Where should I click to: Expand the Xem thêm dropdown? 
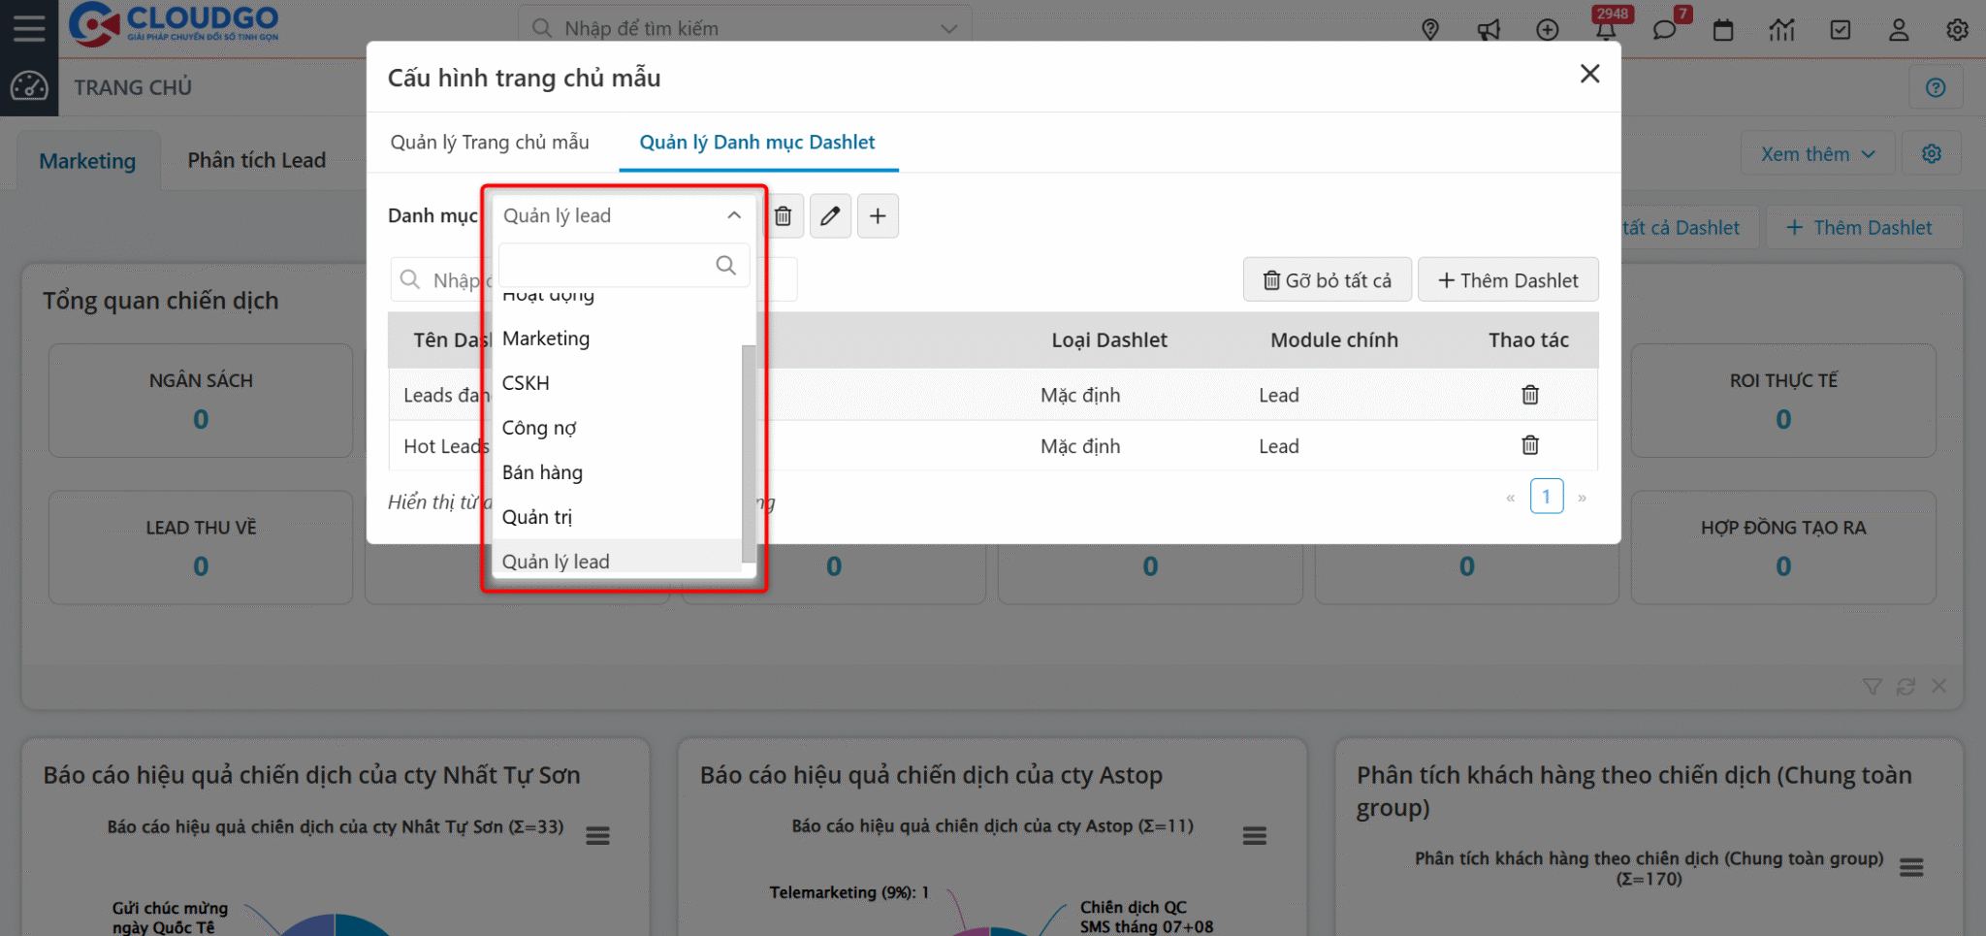[x=1818, y=154]
